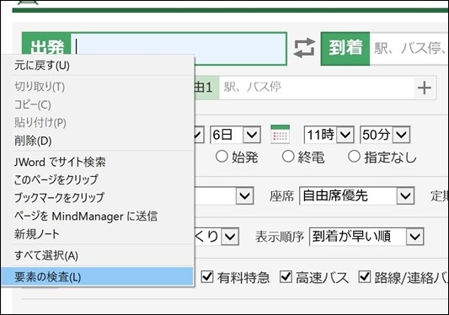Viewport: 449px width, 315px height.
Task: Open the 11時 hour dropdown
Action: 329,135
